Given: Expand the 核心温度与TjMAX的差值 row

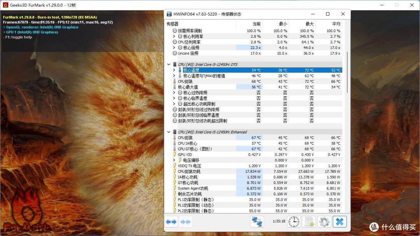Looking at the screenshot, I should [174, 76].
